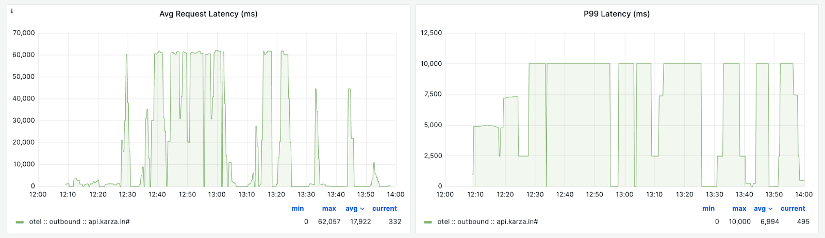
Task: Sort by min in Avg Request Latency legend
Action: [x=298, y=209]
